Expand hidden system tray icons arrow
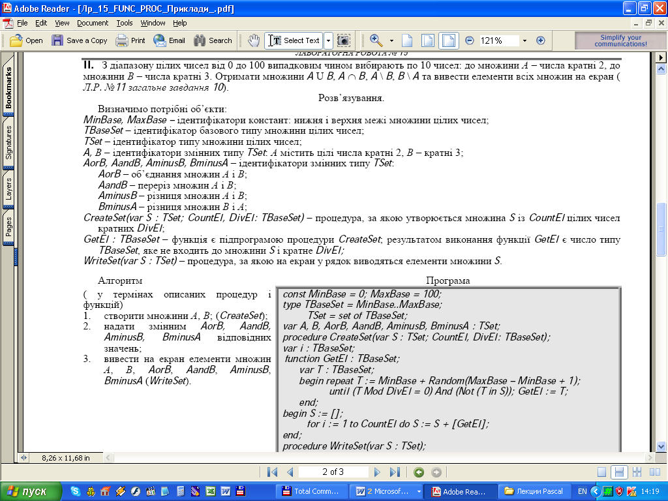The height and width of the screenshot is (501, 668). (595, 491)
